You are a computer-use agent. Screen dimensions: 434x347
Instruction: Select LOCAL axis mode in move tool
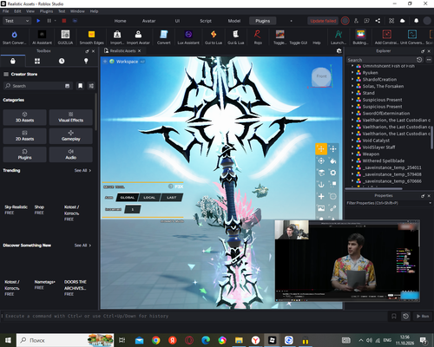[x=149, y=198]
